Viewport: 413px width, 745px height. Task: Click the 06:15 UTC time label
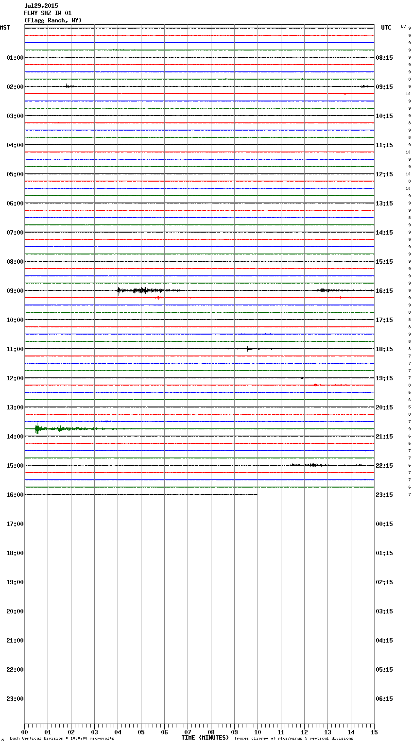[384, 699]
